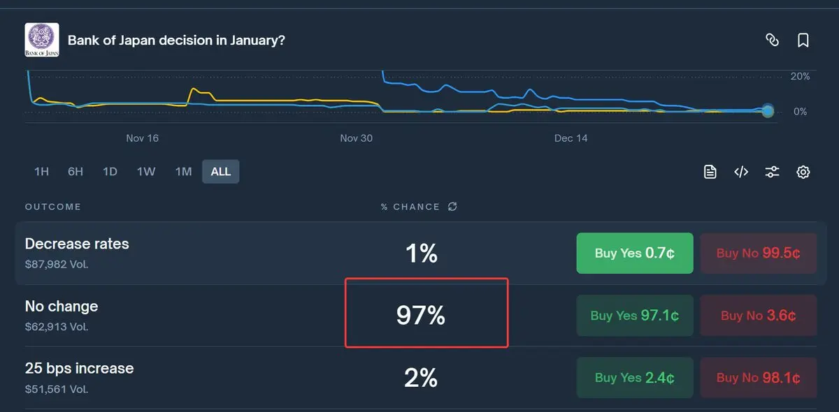The height and width of the screenshot is (412, 839).
Task: Buy No on 25 bps increase
Action: [x=759, y=378]
